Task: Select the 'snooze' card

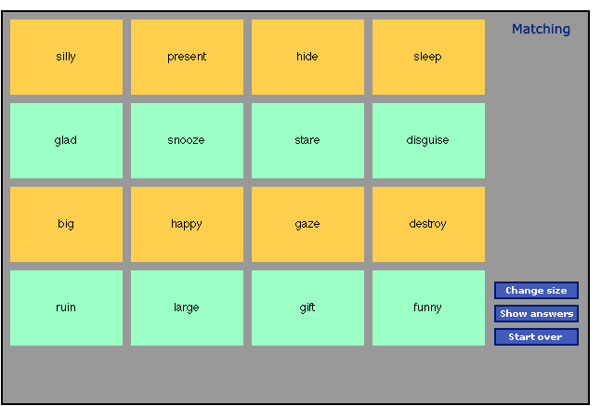Action: click(187, 140)
